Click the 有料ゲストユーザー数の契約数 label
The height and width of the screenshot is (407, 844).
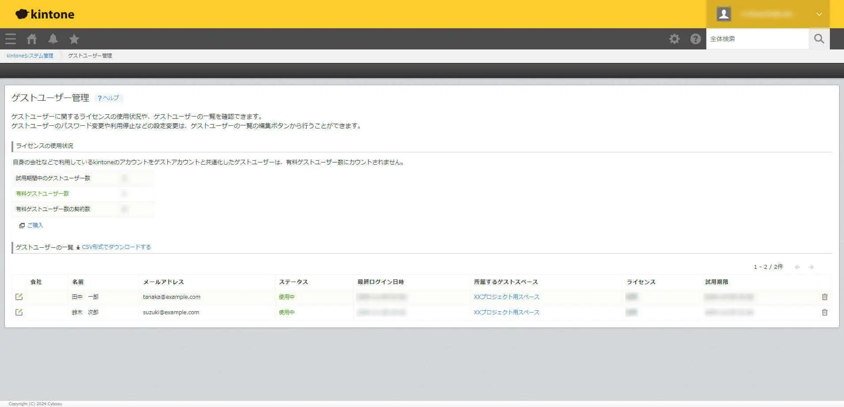(53, 209)
